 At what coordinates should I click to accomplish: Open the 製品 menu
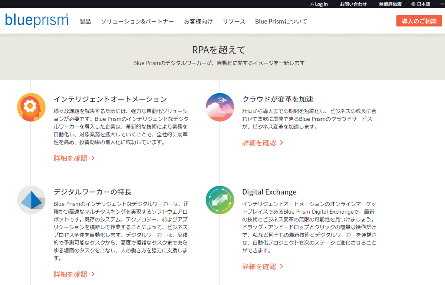click(x=85, y=21)
